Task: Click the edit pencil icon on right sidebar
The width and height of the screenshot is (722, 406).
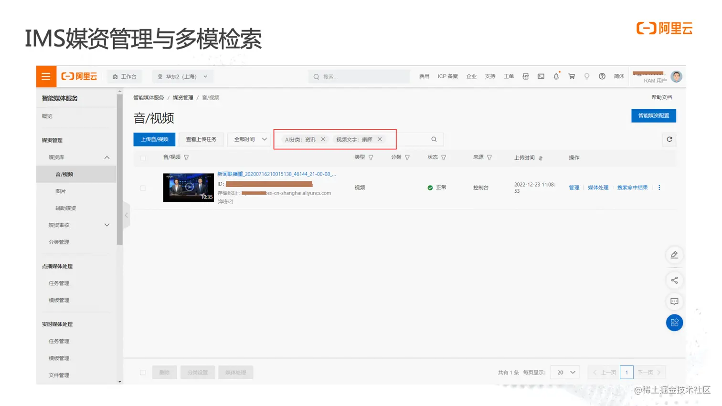Action: coord(674,255)
